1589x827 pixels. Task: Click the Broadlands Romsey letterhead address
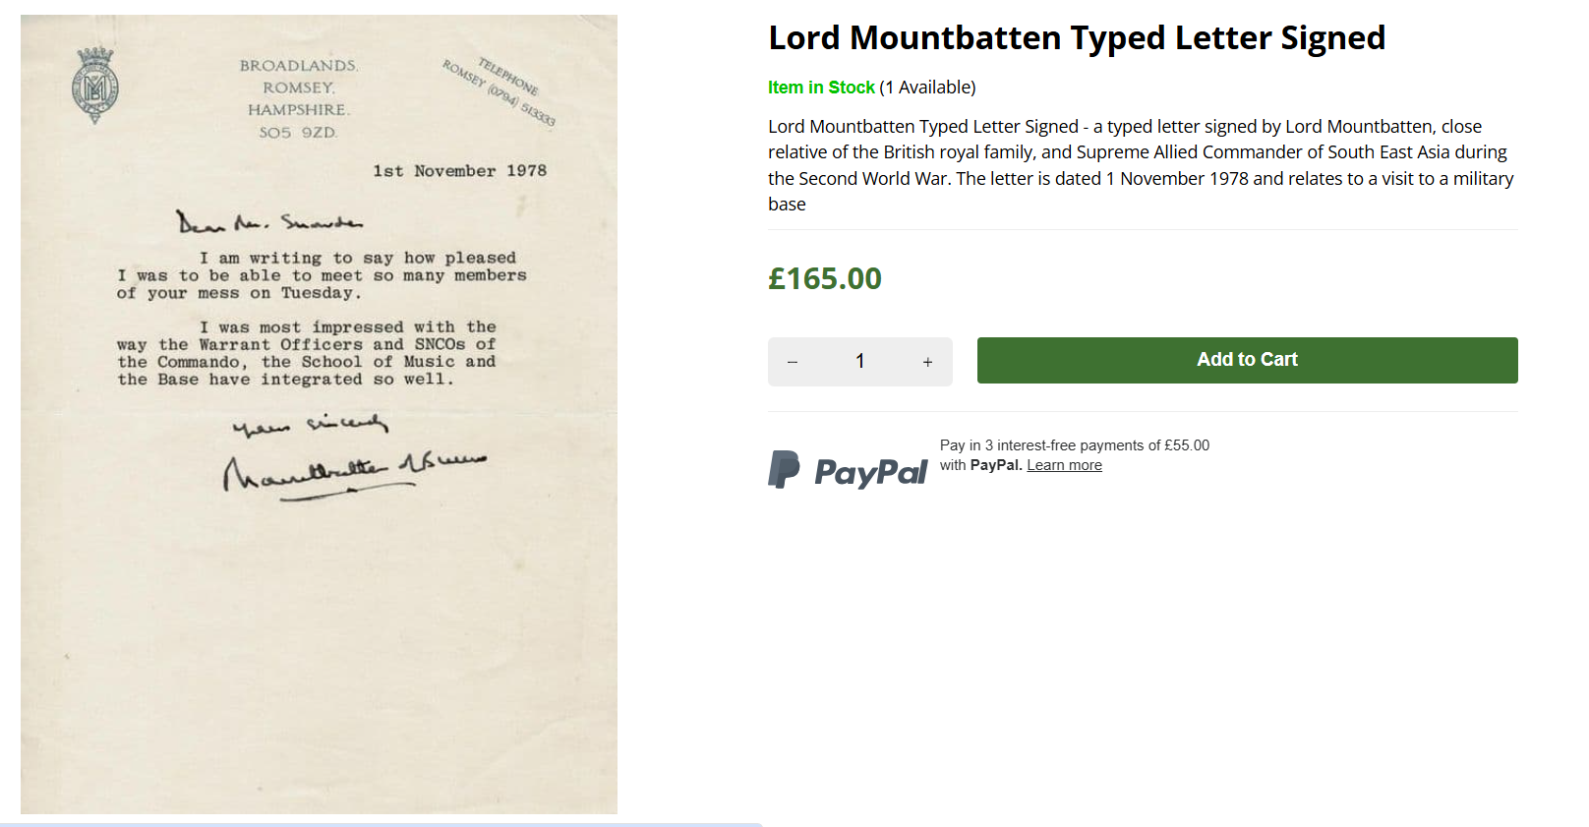[x=298, y=98]
